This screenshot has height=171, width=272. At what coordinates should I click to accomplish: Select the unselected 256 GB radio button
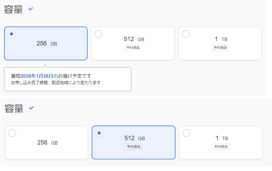(12, 133)
